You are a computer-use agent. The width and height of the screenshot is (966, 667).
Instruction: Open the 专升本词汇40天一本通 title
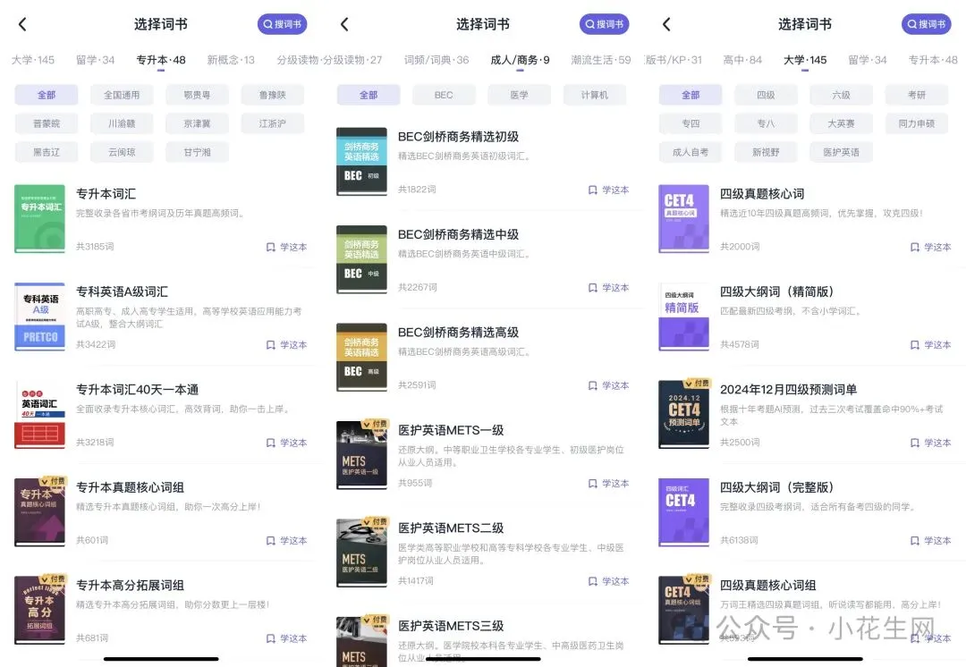[x=138, y=390]
